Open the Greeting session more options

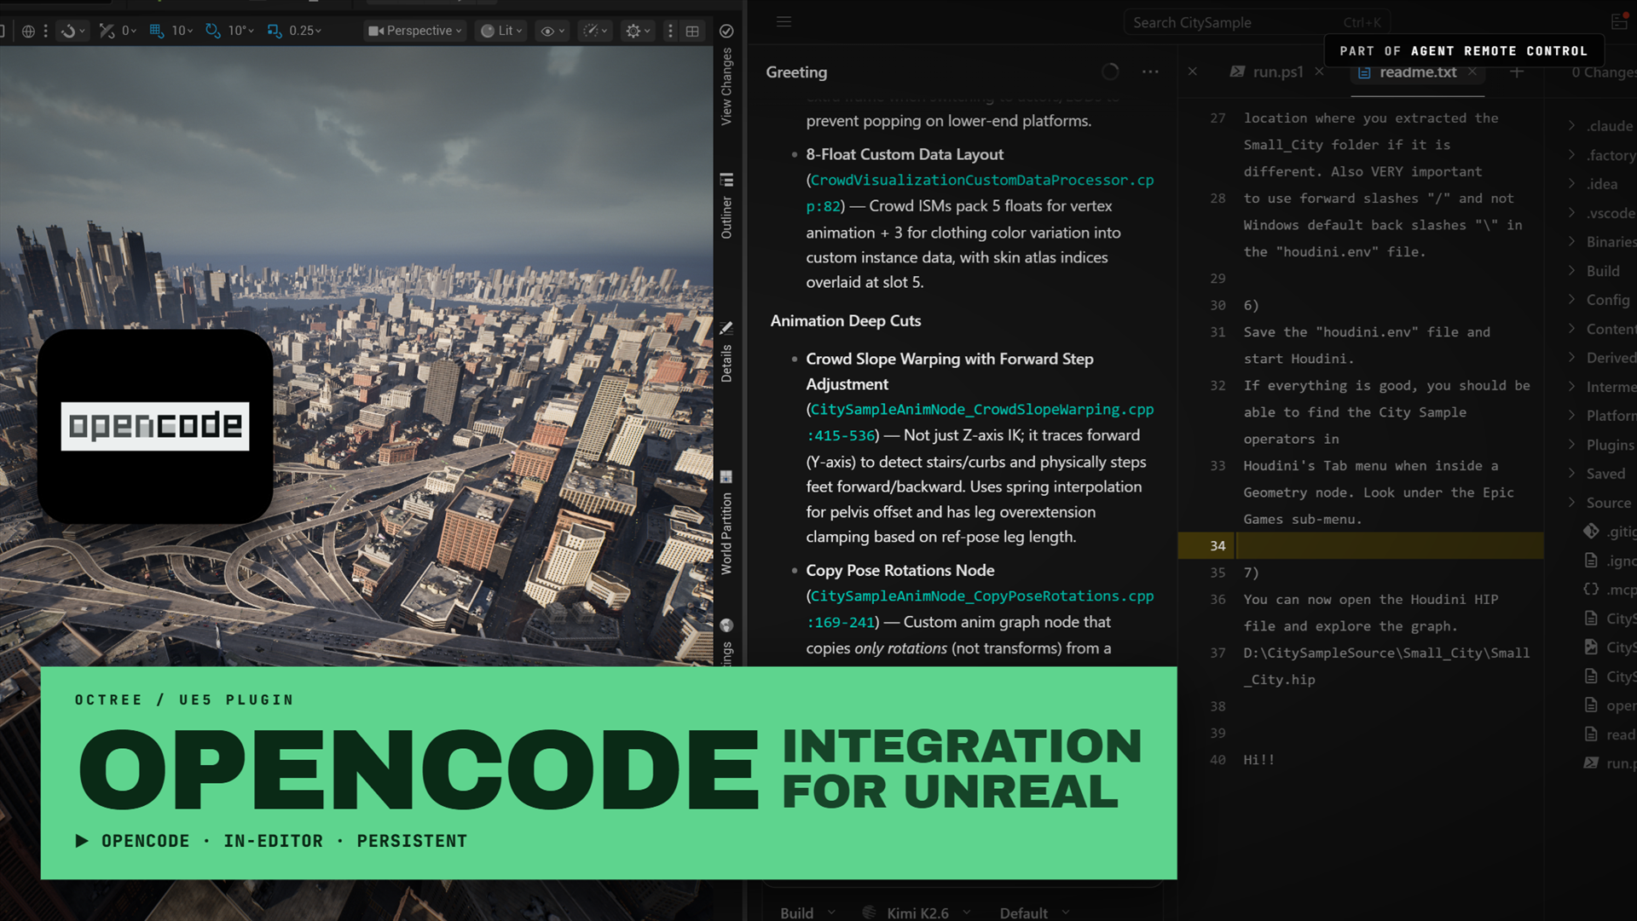tap(1150, 72)
